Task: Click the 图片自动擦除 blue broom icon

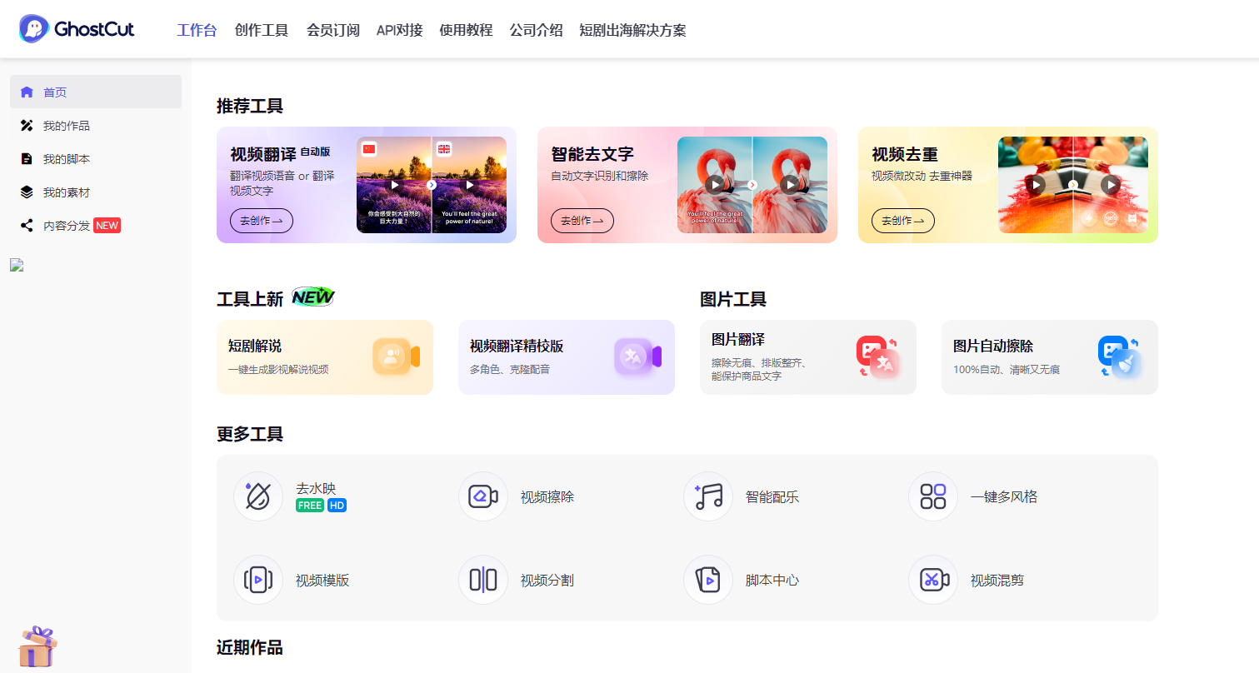Action: tap(1120, 356)
